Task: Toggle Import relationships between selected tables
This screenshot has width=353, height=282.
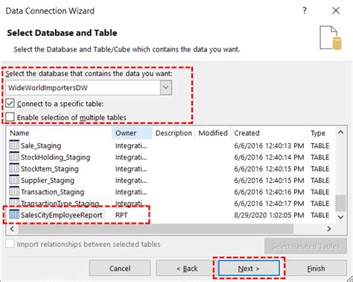Action: [10, 244]
